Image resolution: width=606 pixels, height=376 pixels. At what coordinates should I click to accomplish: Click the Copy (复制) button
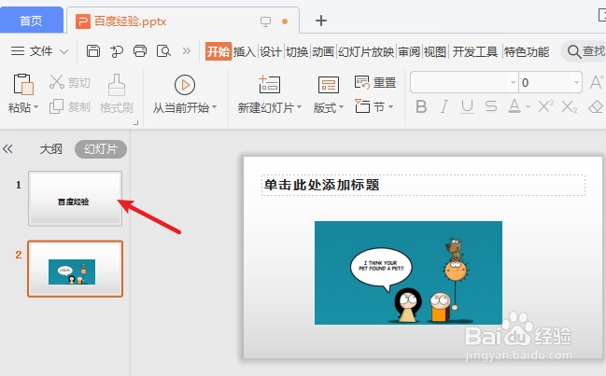70,106
